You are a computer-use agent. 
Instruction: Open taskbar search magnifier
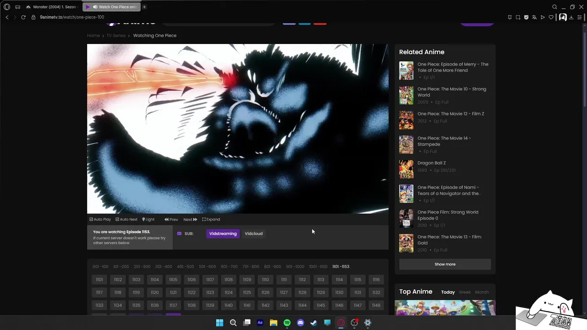[x=233, y=323]
